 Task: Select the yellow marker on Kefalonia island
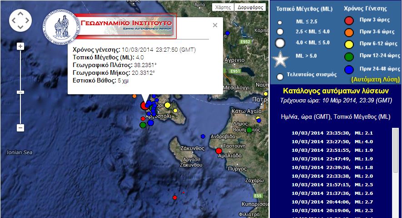pos(167,106)
